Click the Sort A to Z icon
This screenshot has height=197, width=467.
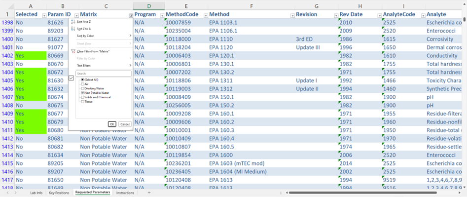73,22
